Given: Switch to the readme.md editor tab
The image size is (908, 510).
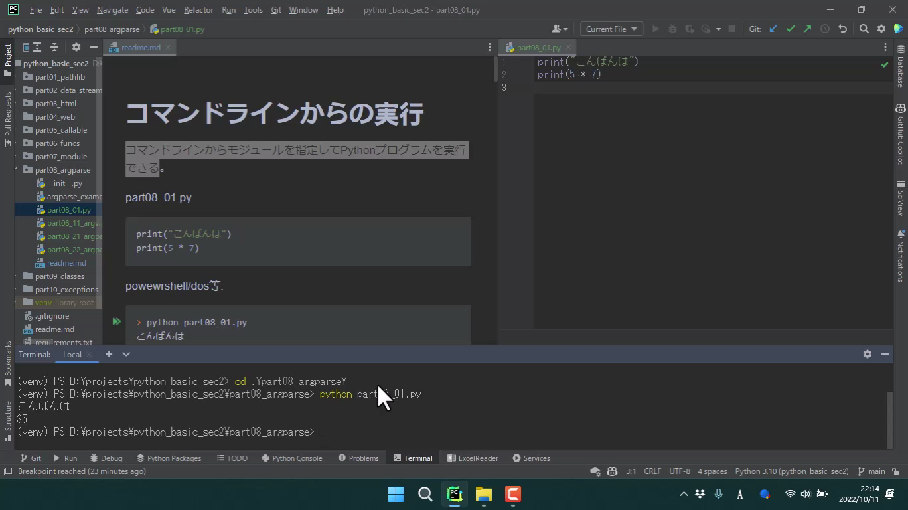Looking at the screenshot, I should click(x=140, y=48).
